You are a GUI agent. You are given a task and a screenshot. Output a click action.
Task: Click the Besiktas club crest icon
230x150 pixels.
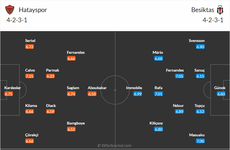click(x=220, y=10)
